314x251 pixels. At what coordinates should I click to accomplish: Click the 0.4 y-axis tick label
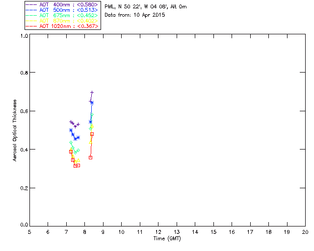point(24,150)
